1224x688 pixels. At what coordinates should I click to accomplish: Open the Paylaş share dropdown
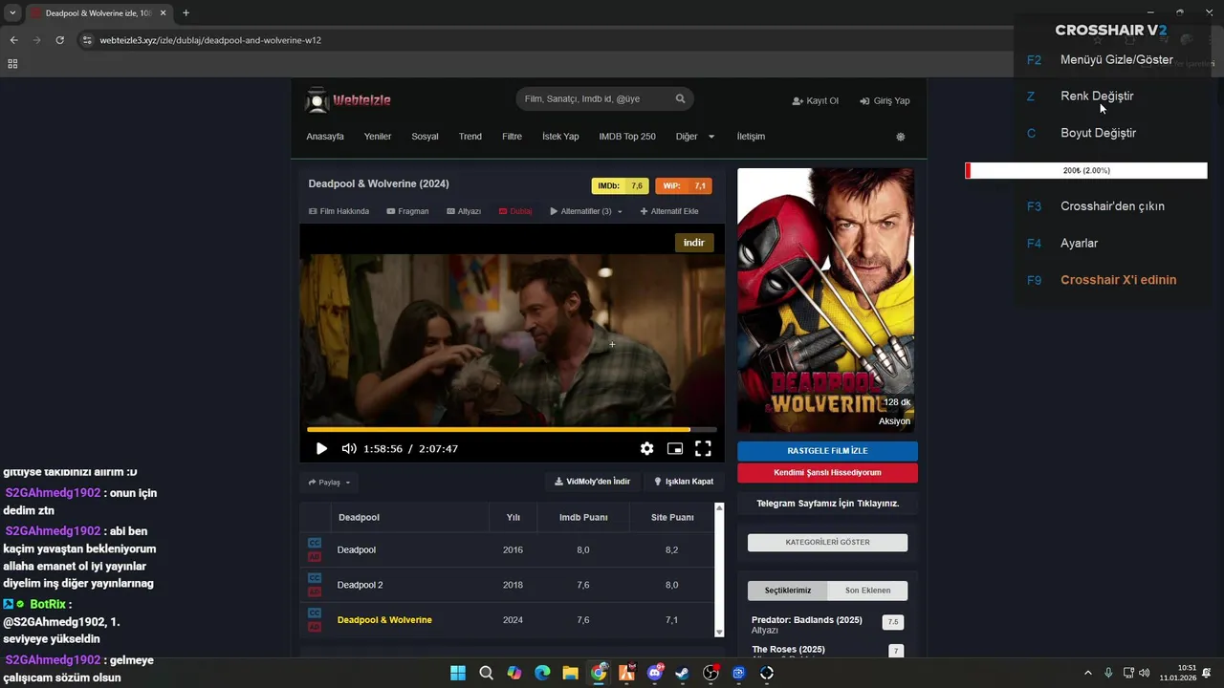click(x=328, y=483)
